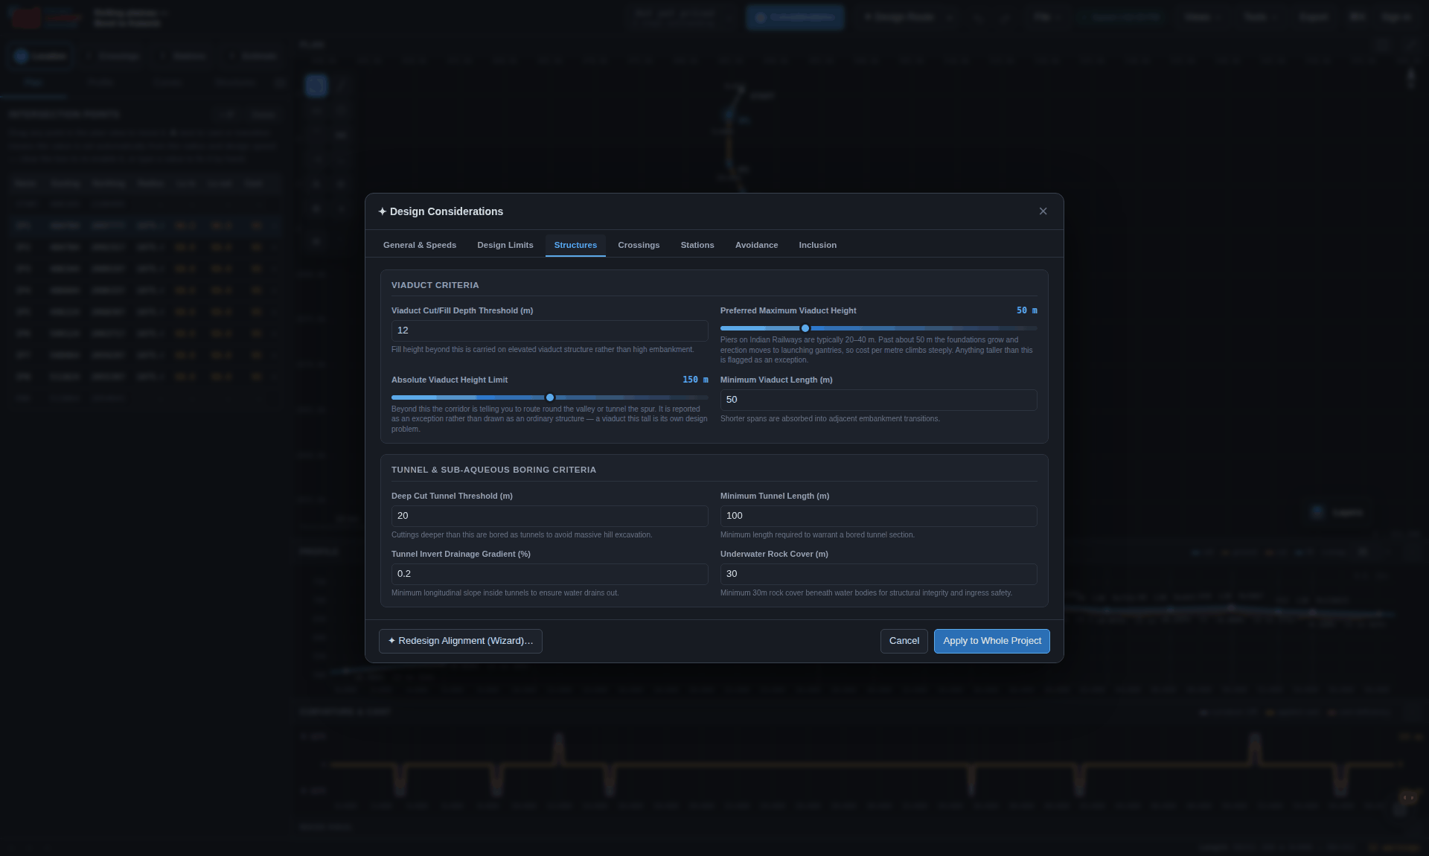Click the TUNNEL & SUB-AQUEOUS BORING CRITERIA heading
Image resolution: width=1429 pixels, height=856 pixels.
(493, 470)
